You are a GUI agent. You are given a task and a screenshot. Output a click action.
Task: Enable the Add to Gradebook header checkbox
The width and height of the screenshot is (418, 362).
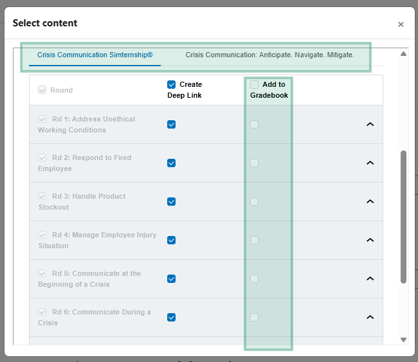(x=254, y=84)
